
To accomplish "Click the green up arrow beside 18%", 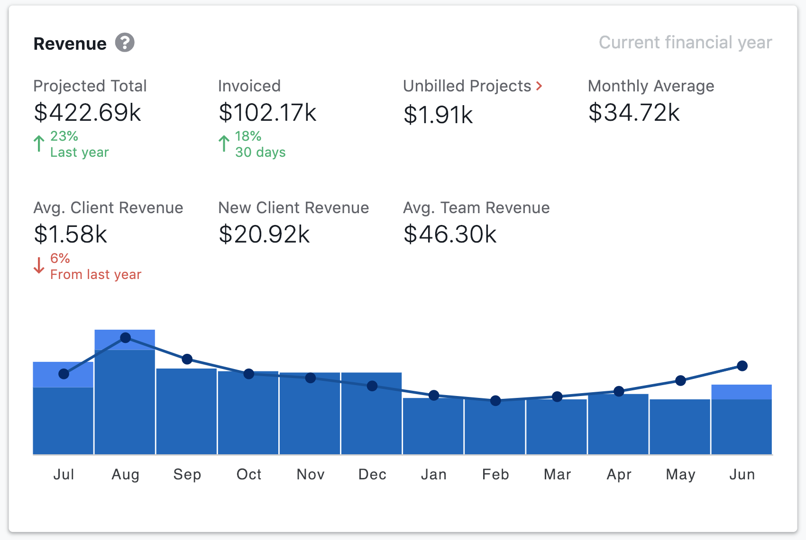I will click(224, 144).
